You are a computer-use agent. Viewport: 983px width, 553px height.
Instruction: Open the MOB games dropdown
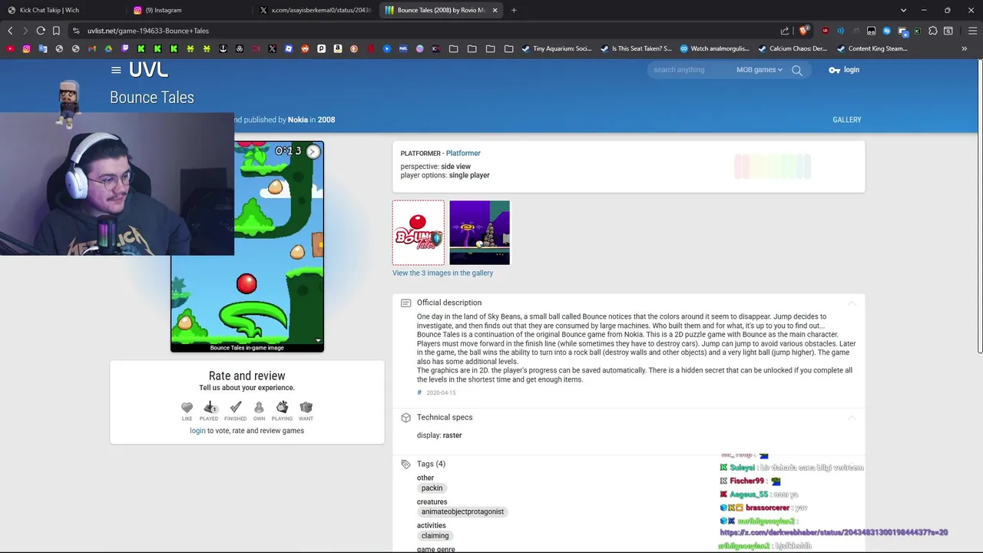pos(759,70)
